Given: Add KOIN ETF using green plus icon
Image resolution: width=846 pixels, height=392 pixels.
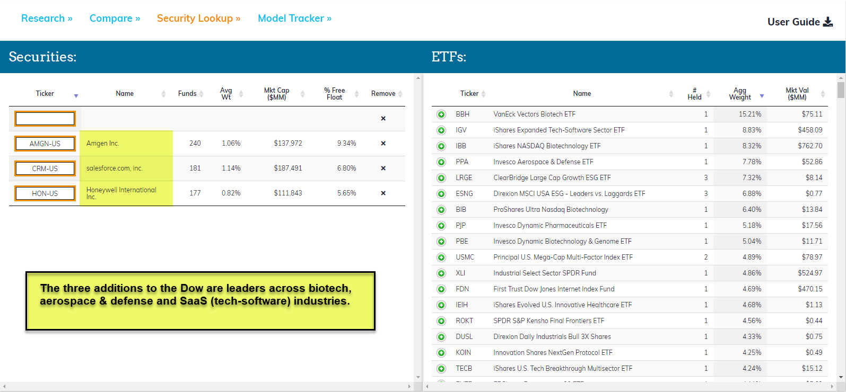Looking at the screenshot, I should [441, 353].
